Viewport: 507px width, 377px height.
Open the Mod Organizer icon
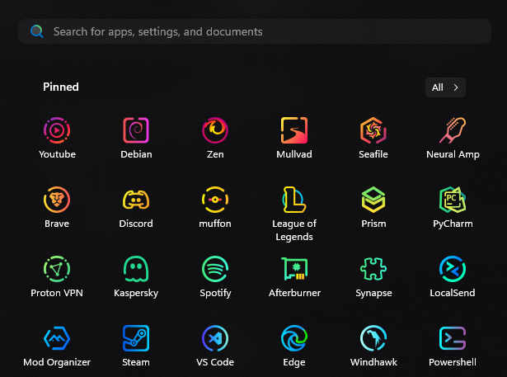tap(57, 338)
